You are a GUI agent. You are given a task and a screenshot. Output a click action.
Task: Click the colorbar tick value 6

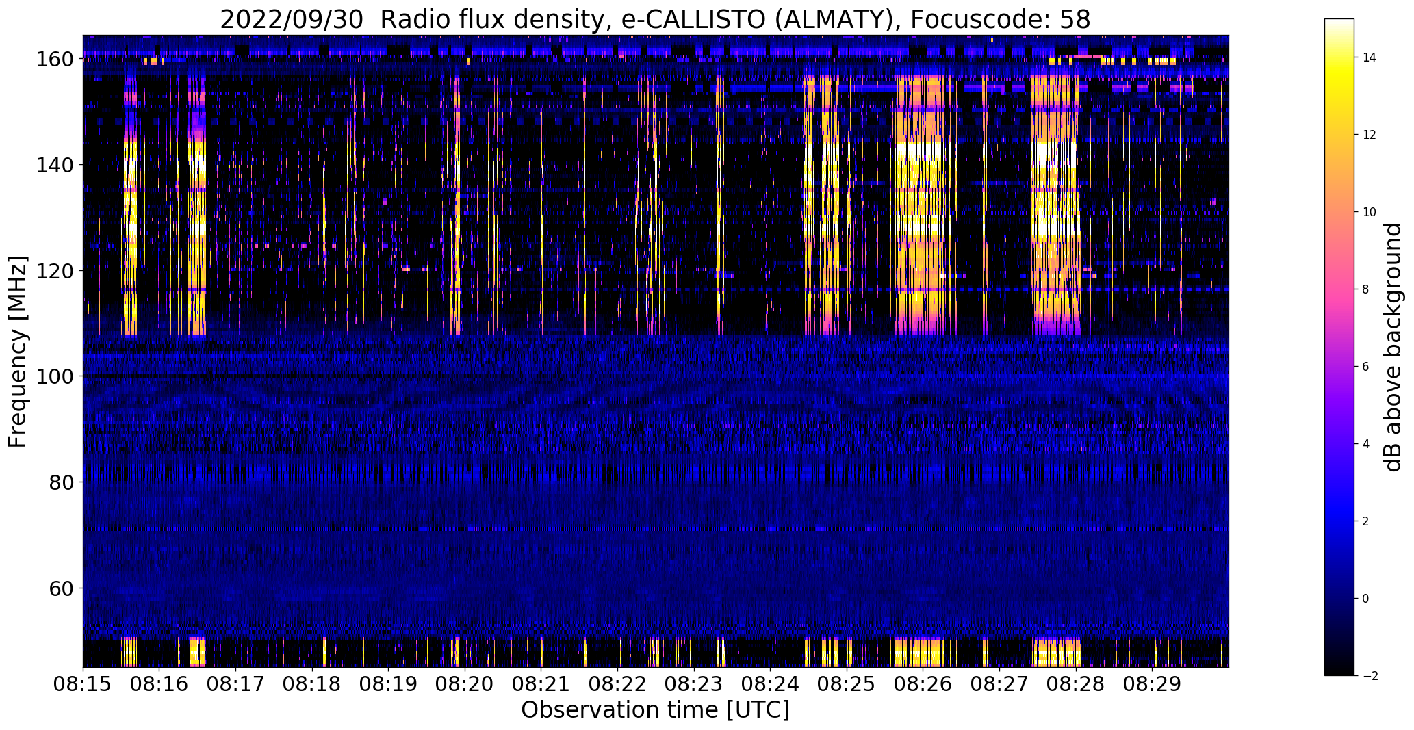tap(1365, 367)
